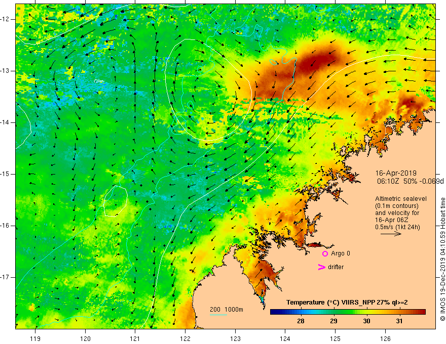Click the 'Argo 0' legend label
Image resolution: width=446 pixels, height=344 pixels.
tap(341, 253)
